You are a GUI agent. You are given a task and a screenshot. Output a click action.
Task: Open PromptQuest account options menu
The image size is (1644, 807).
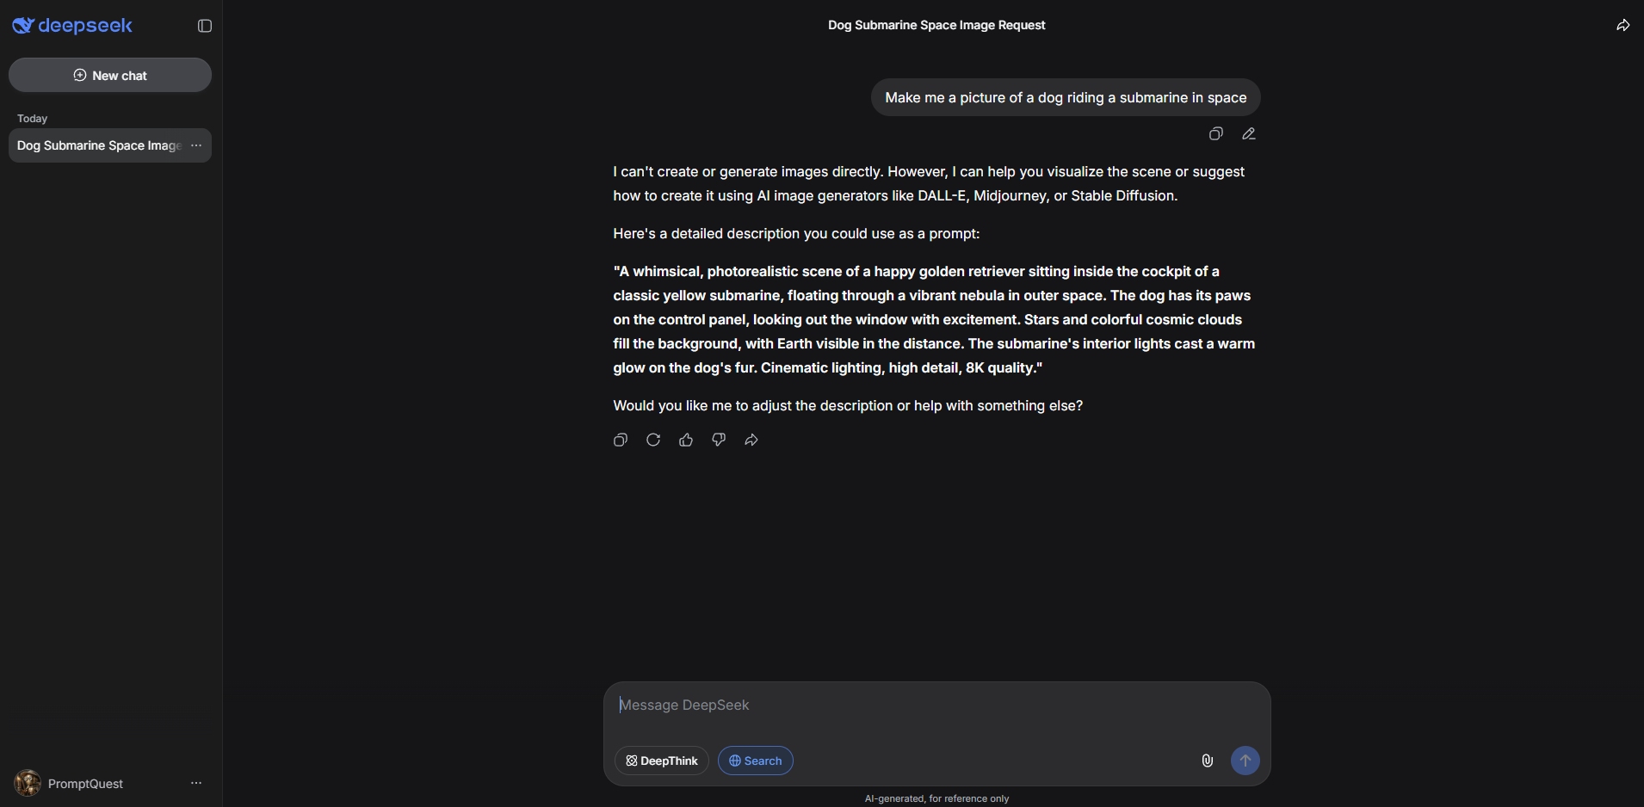[196, 784]
